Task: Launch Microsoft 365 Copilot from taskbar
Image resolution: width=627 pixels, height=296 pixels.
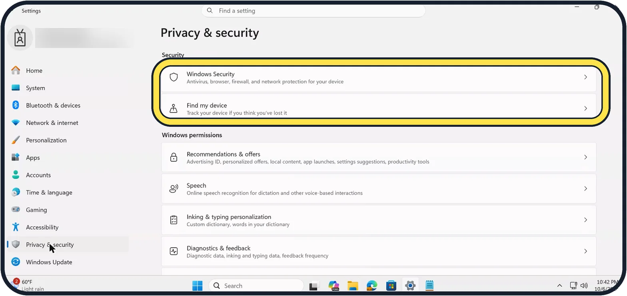Action: click(333, 286)
